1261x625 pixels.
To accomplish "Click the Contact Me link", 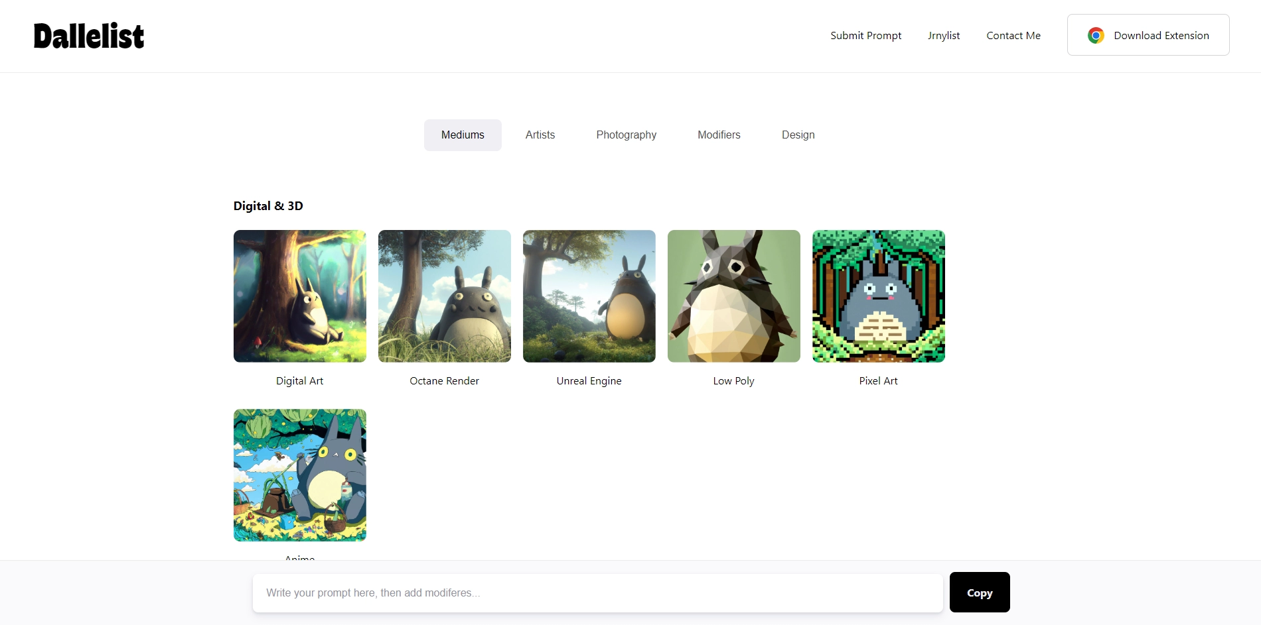I will tap(1013, 36).
